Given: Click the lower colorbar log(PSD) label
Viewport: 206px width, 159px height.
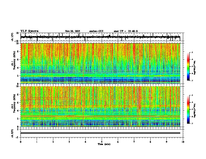Looking at the screenshot, I should 195,110.
